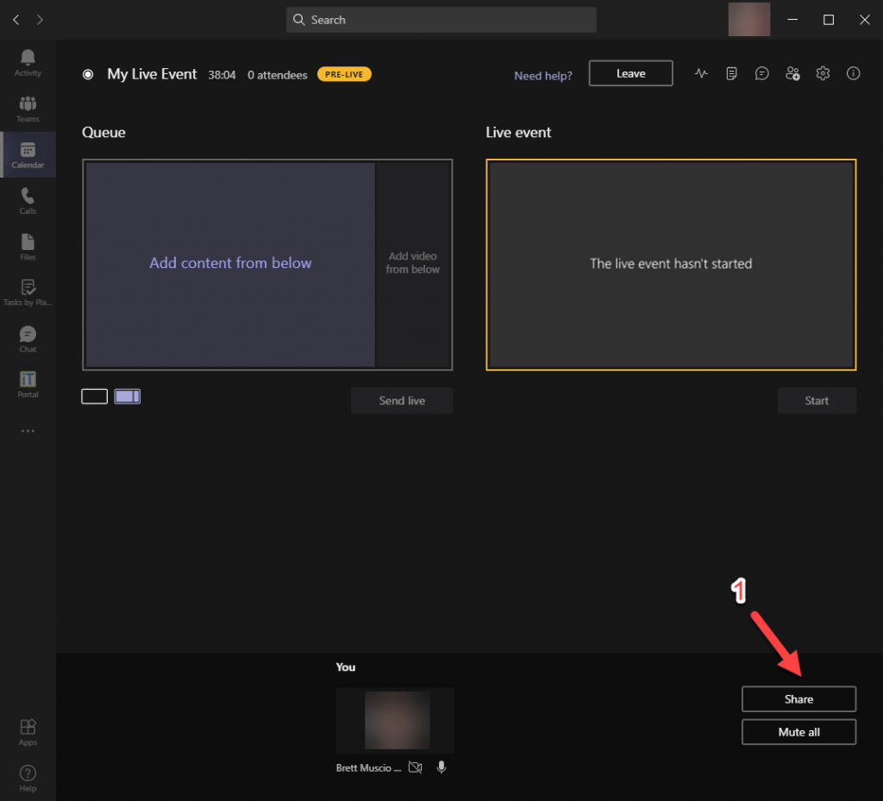Viewport: 883px width, 801px height.
Task: Toggle Brett Muscio's microphone
Action: (x=441, y=767)
